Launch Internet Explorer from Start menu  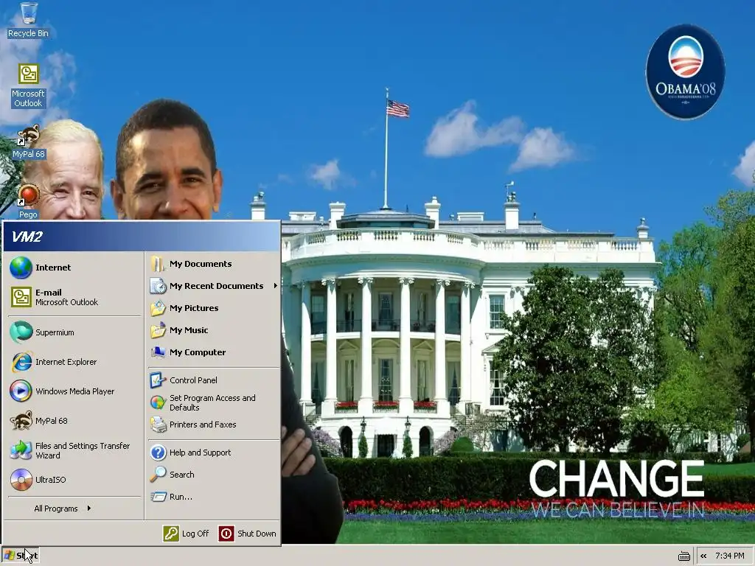tap(74, 362)
